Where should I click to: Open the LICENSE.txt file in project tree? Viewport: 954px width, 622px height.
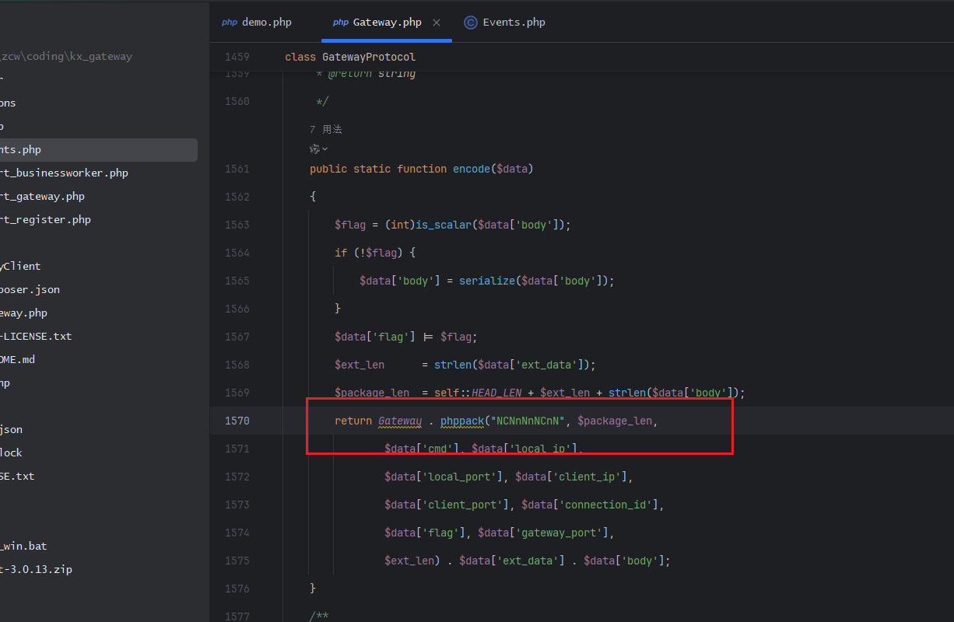[x=36, y=336]
